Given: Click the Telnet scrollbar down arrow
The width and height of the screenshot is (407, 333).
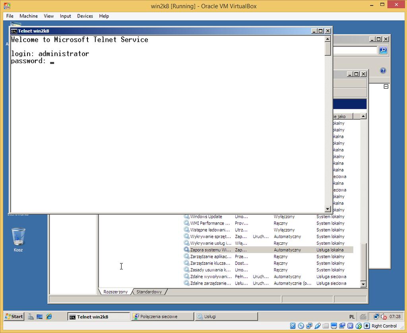Looking at the screenshot, I should click(328, 209).
